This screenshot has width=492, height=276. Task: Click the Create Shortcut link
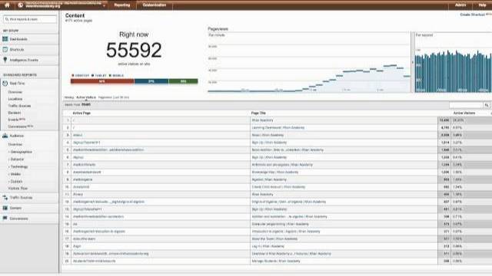coord(472,15)
